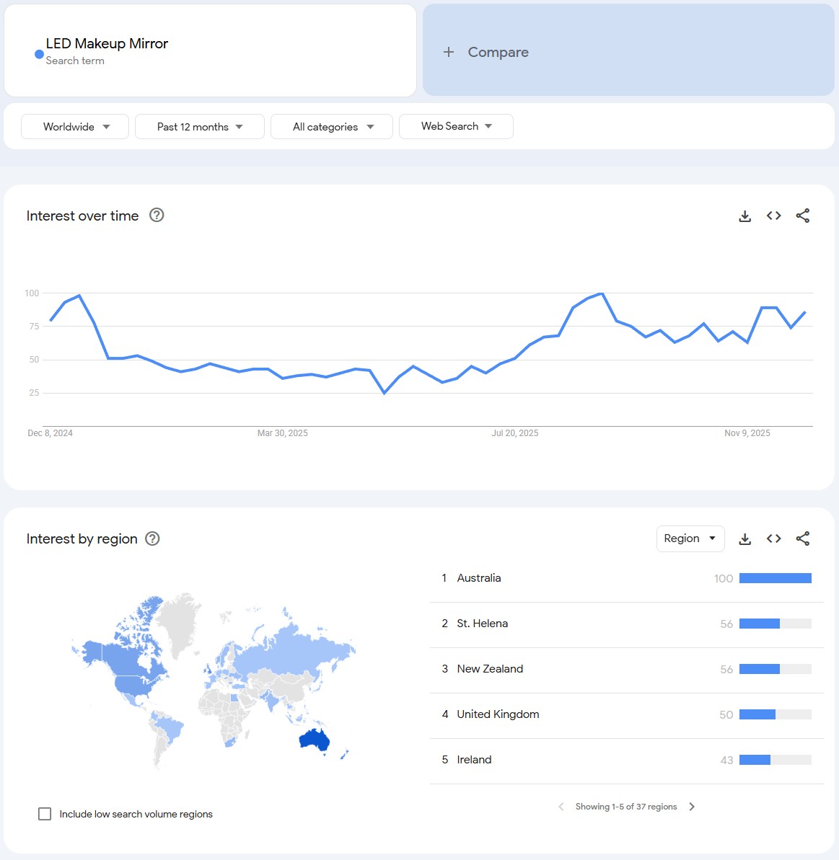Screen dimensions: 839x860
Task: Enable Include low search volume regions
Action: 45,814
